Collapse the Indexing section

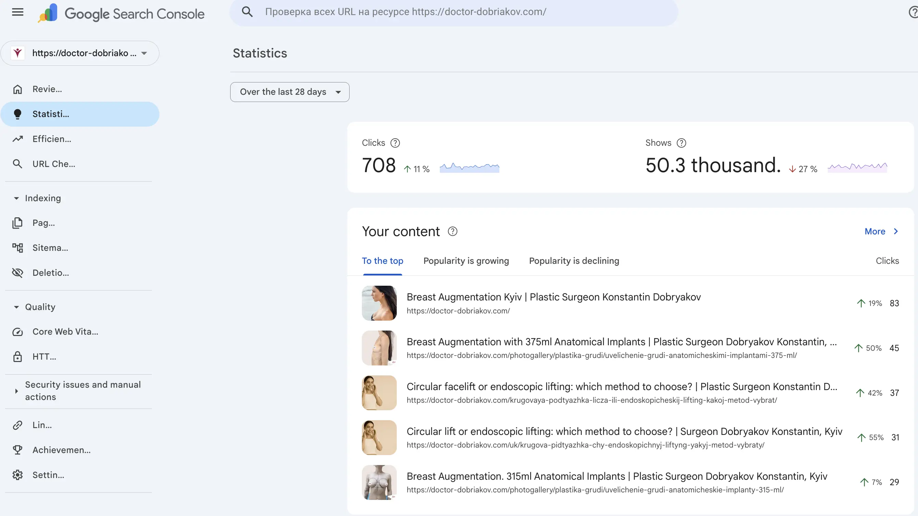[x=16, y=198]
